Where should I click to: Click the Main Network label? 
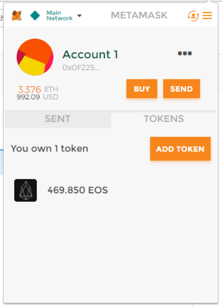59,15
